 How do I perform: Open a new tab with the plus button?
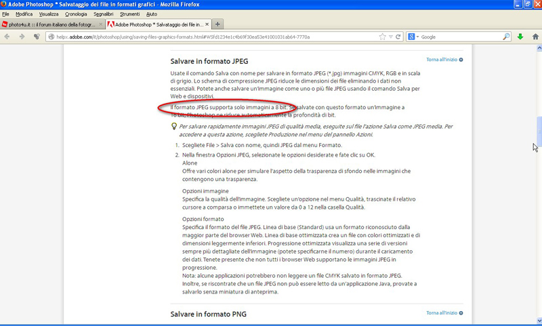tap(218, 24)
